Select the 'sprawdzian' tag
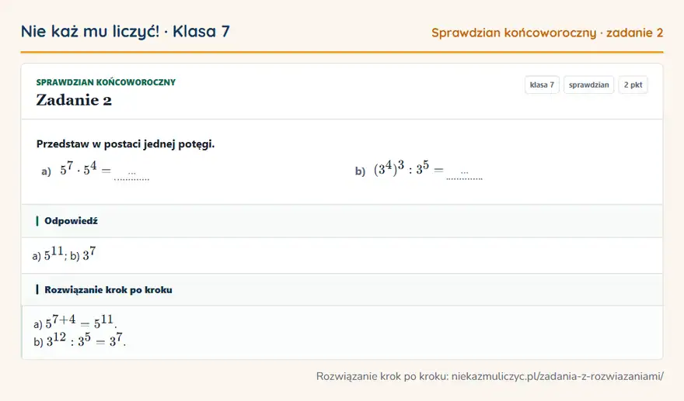The width and height of the screenshot is (684, 401). [x=588, y=85]
